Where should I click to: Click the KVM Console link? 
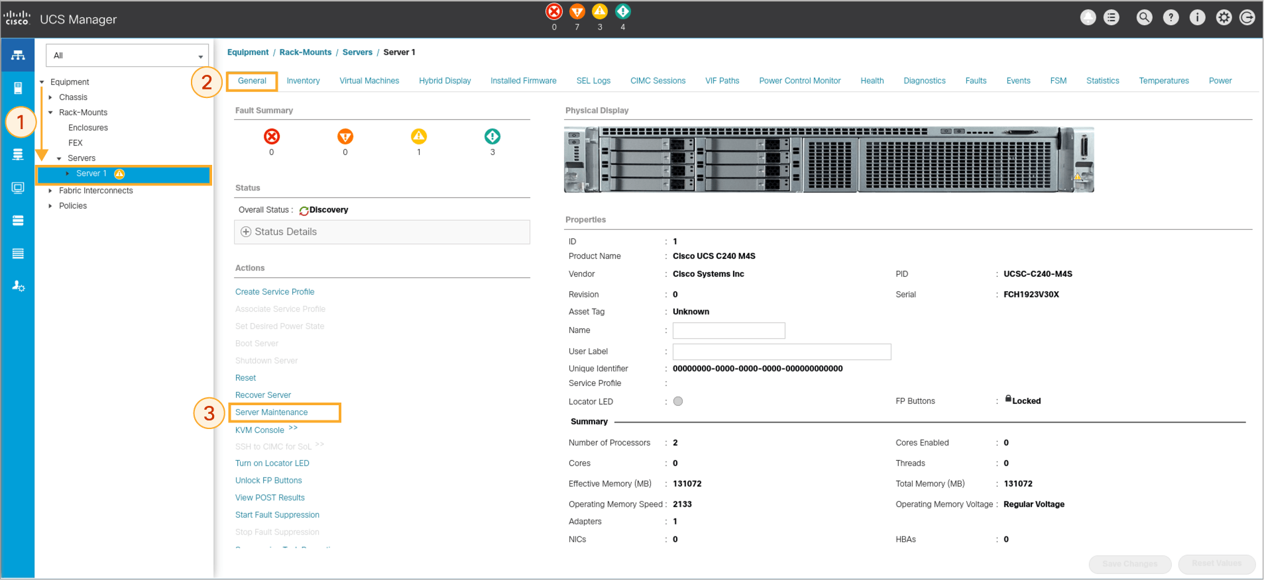point(260,430)
